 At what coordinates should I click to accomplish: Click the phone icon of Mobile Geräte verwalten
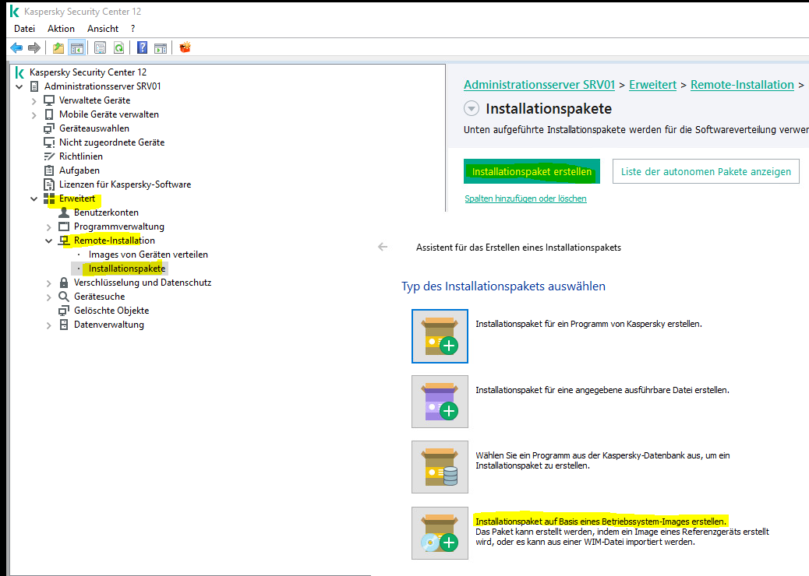(x=49, y=114)
